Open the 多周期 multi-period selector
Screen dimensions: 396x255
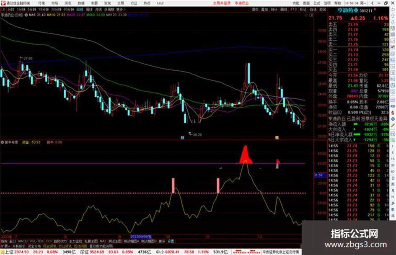[x=109, y=10]
